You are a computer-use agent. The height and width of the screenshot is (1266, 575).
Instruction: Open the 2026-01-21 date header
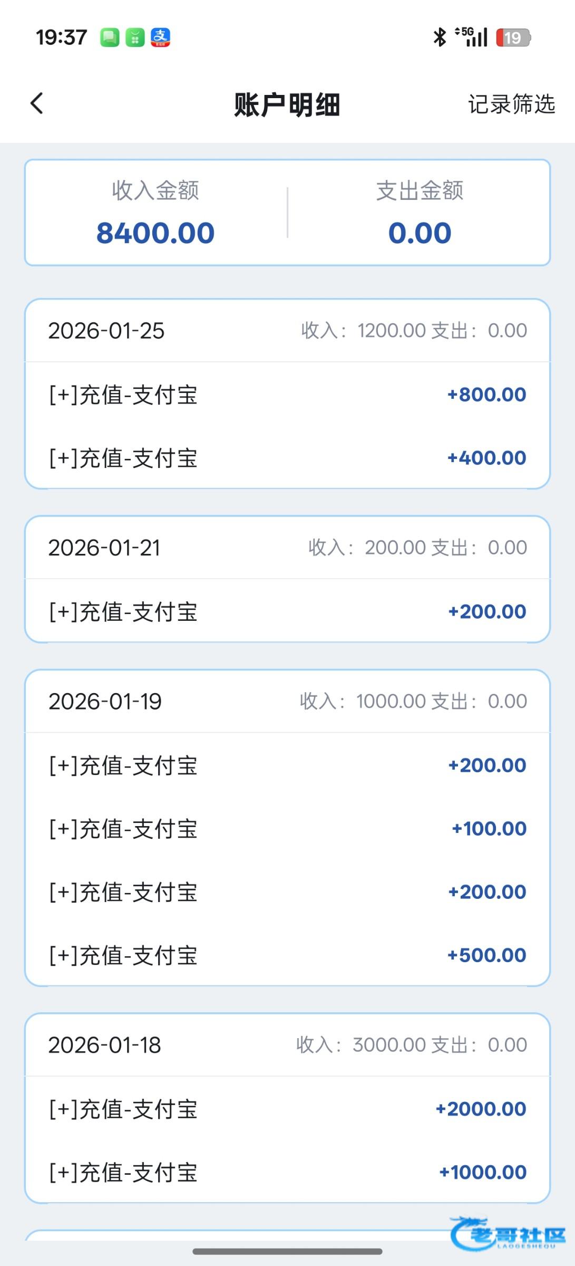click(287, 548)
